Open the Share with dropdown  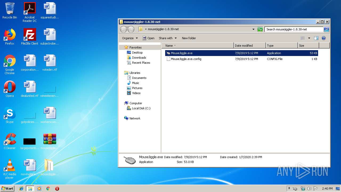168,38
